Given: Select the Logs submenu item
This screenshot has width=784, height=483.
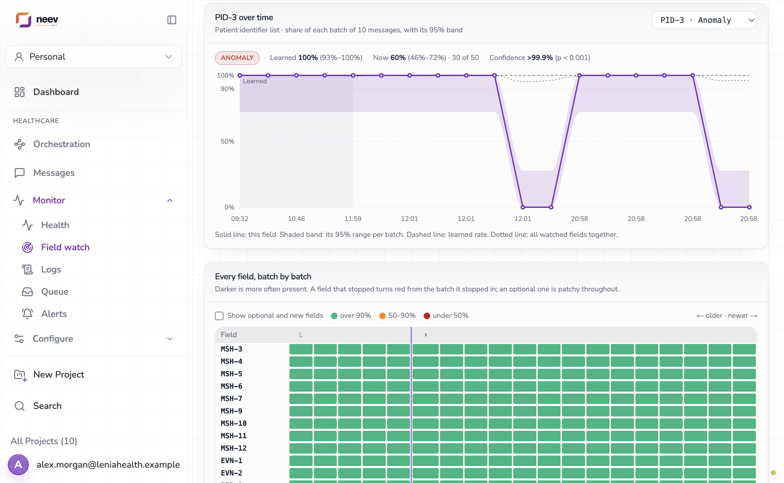Looking at the screenshot, I should tap(51, 270).
